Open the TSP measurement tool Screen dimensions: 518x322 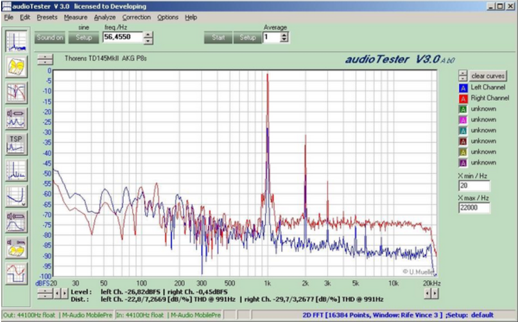pyautogui.click(x=16, y=143)
